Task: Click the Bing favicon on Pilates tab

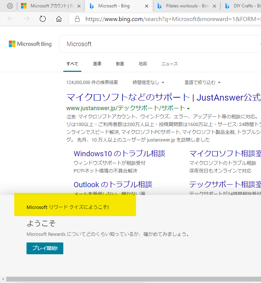Action: point(159,6)
